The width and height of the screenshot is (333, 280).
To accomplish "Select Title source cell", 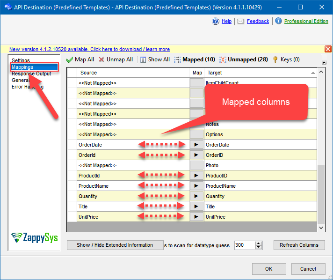I will pyautogui.click(x=133, y=206).
